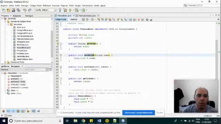Open File Explorer from the taskbar
The width and height of the screenshot is (221, 124).
pos(75,121)
